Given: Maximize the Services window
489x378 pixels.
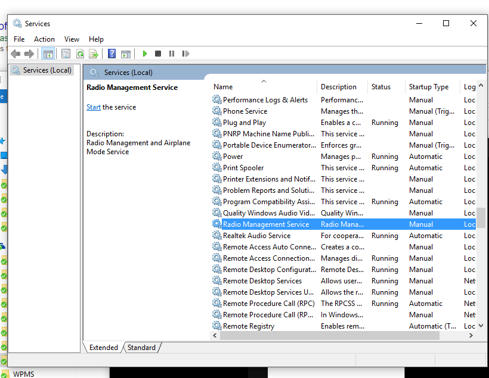Looking at the screenshot, I should (446, 23).
